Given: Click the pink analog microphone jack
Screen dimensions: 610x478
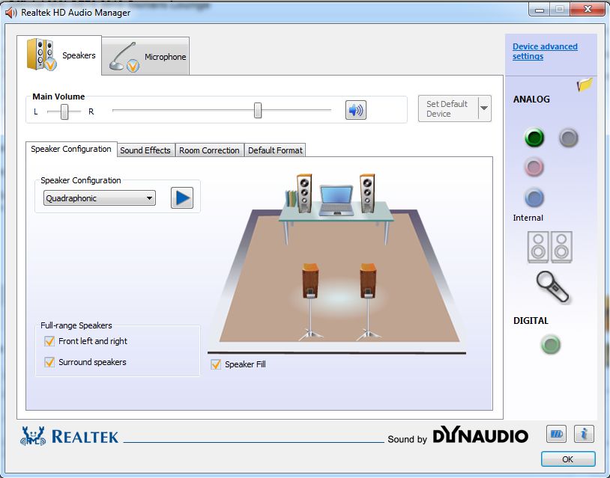Looking at the screenshot, I should click(x=534, y=168).
